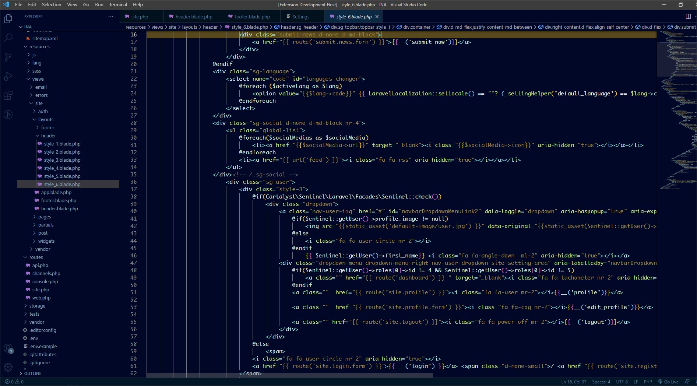
Task: Open app.blade.php in explorer
Action: tap(56, 192)
